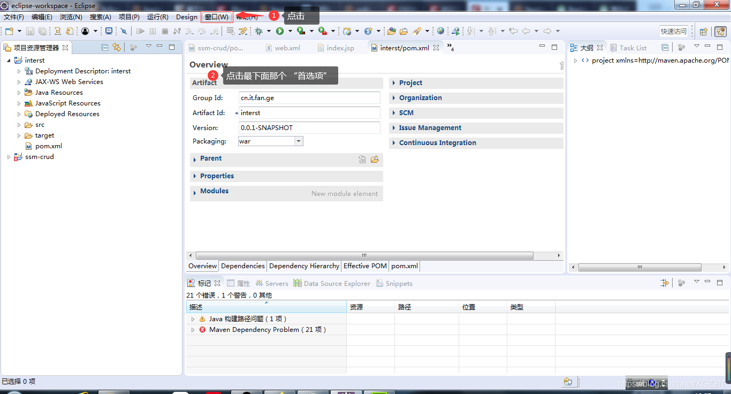Click the External Tools run icon
This screenshot has width=731, height=394.
point(322,32)
